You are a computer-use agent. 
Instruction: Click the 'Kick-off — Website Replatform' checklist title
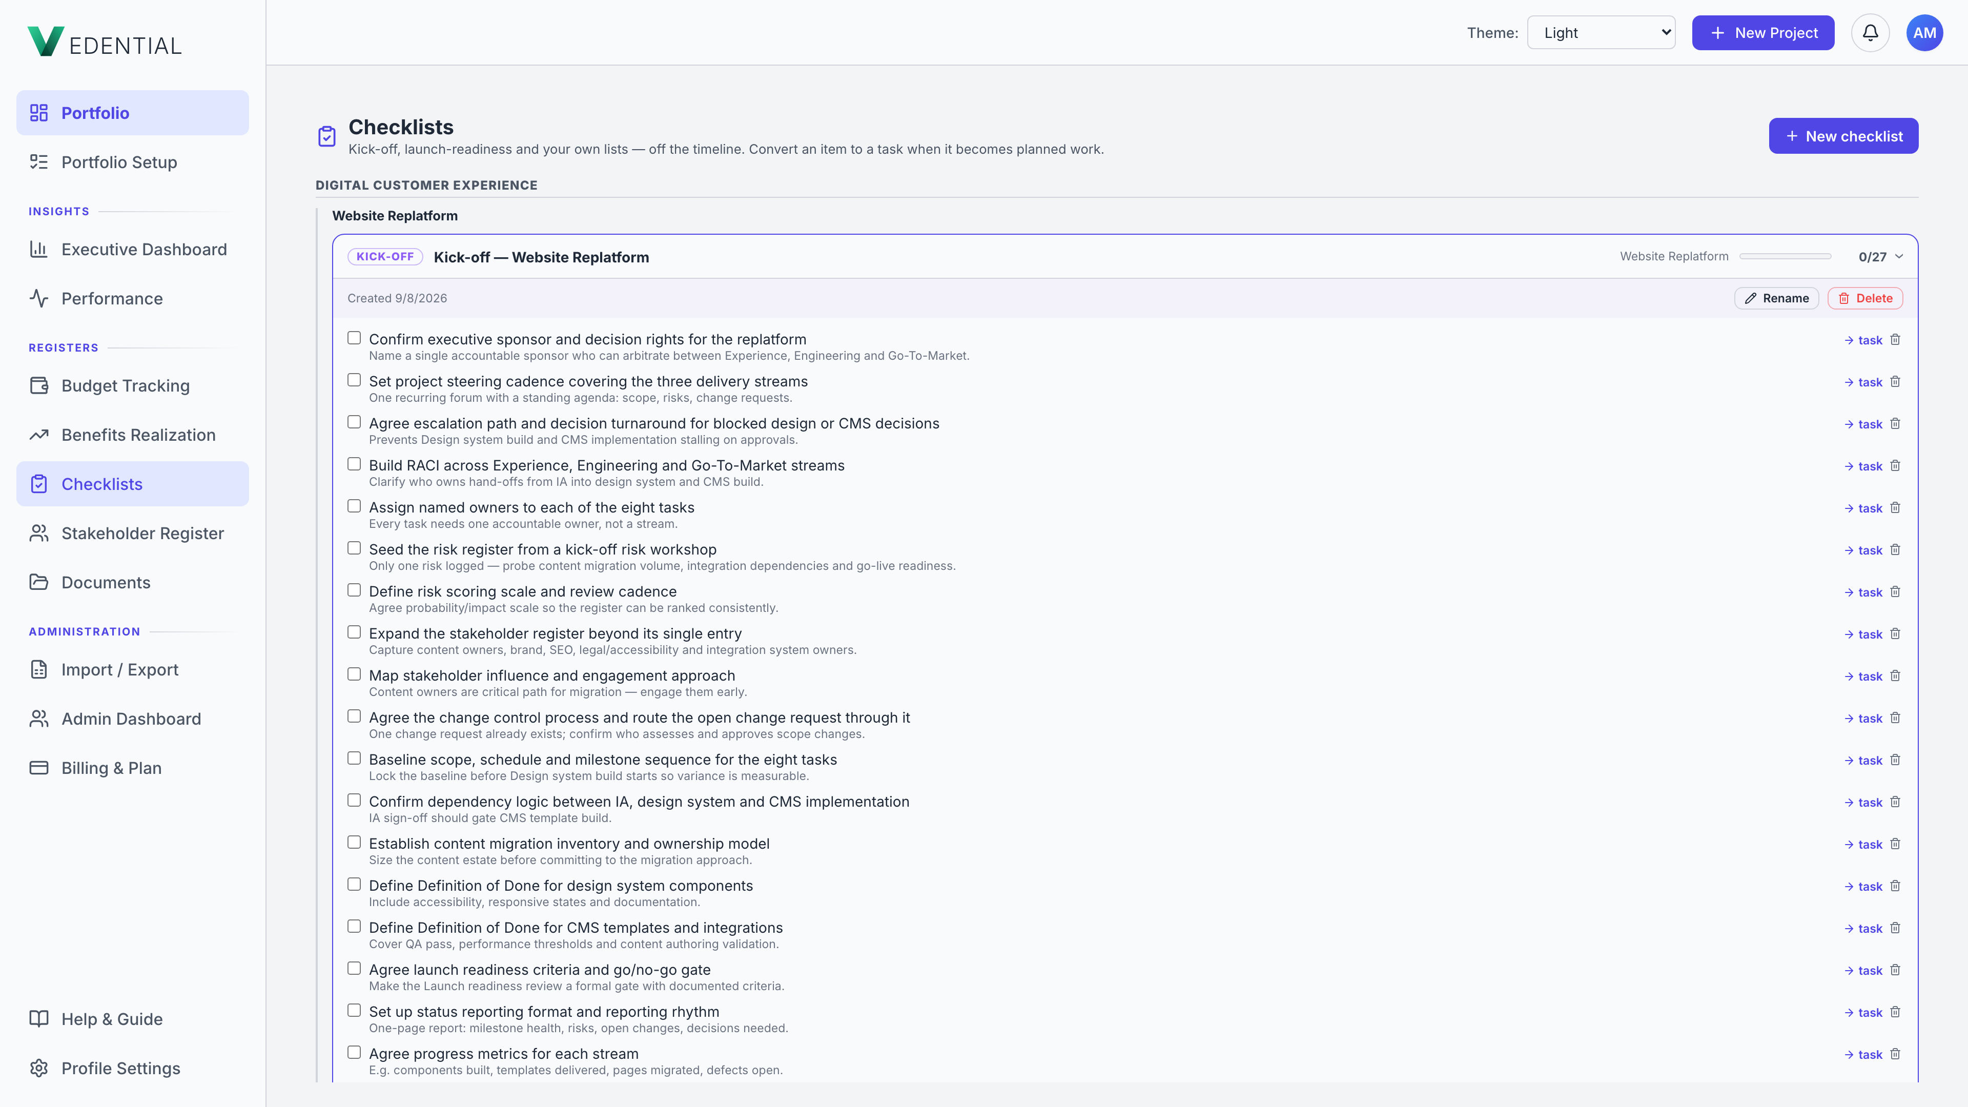pos(541,257)
